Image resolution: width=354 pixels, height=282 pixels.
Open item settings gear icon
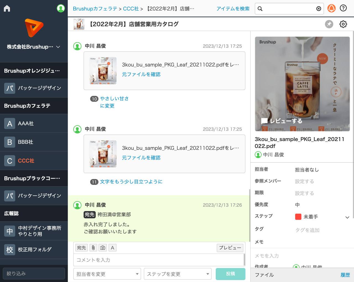(x=343, y=24)
